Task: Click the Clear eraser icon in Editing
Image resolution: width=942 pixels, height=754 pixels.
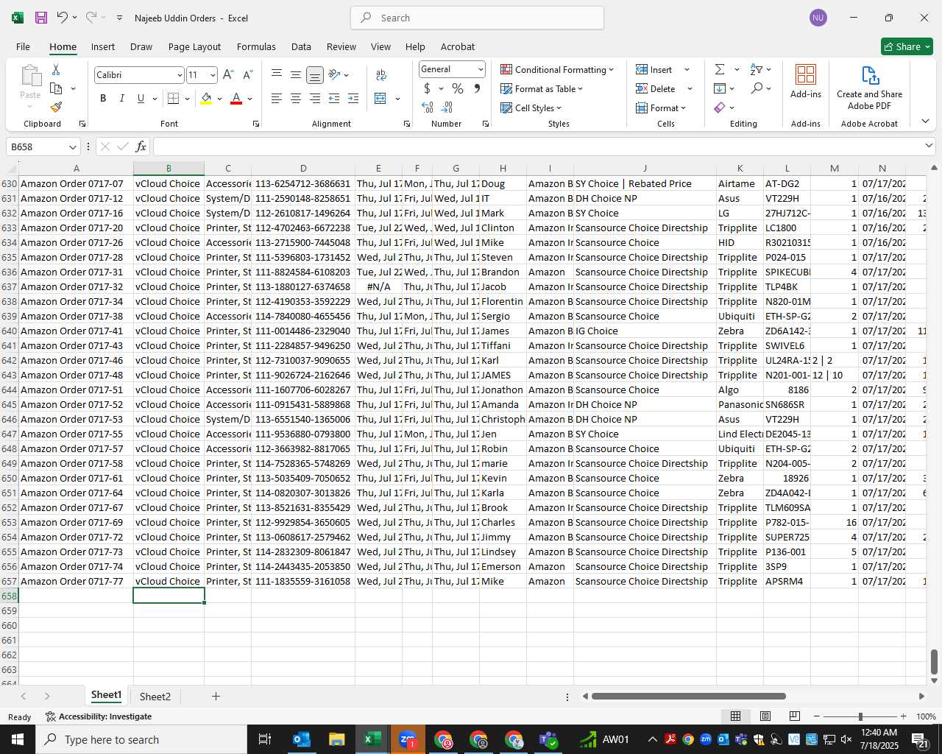Action: (x=720, y=108)
